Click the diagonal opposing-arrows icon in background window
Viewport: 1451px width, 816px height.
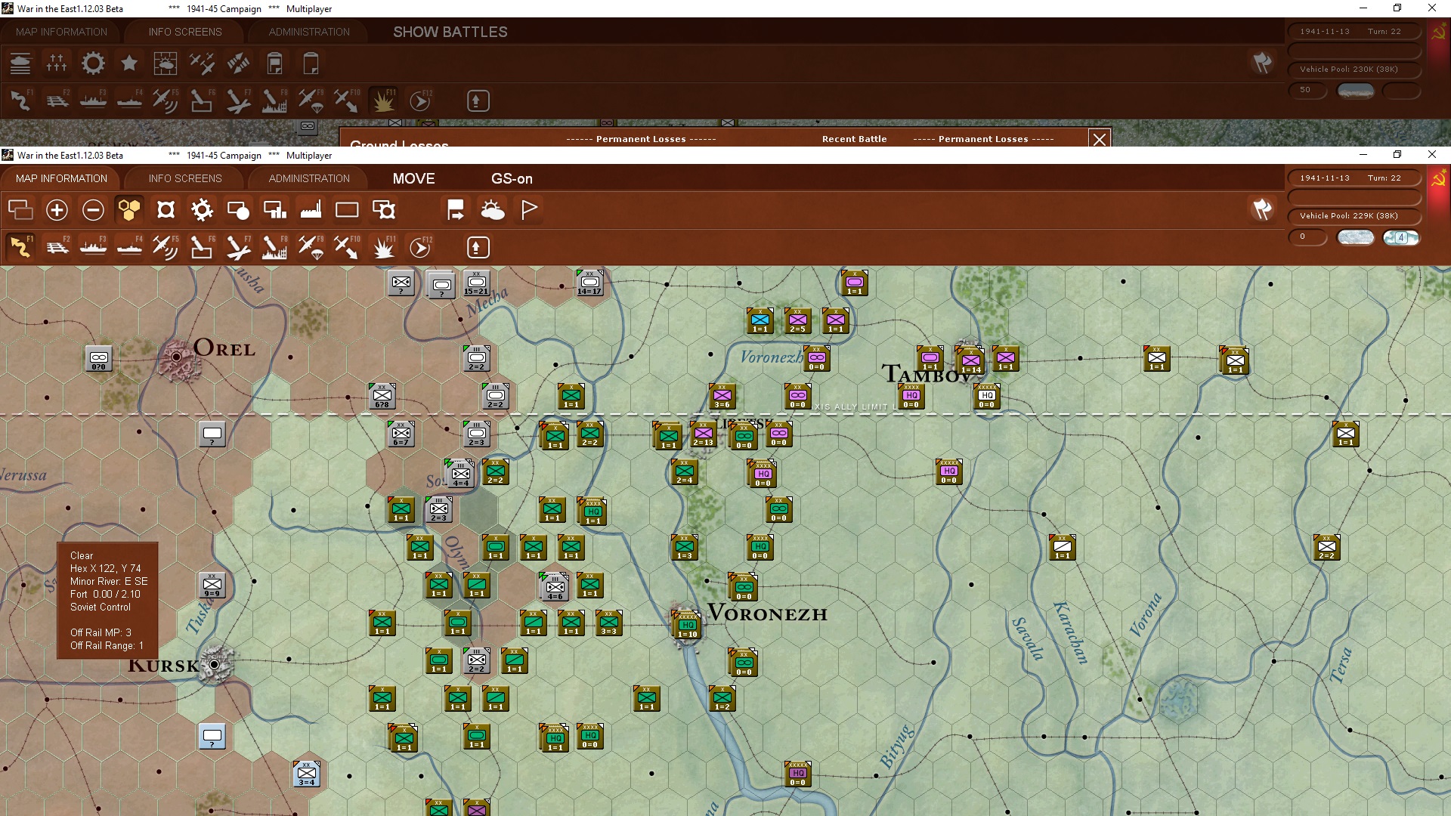pos(238,63)
